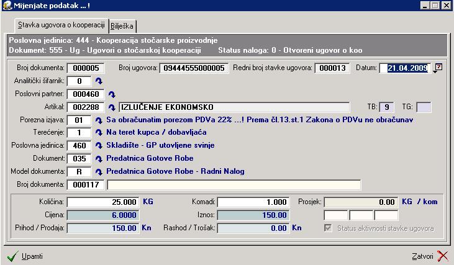Screen dimensions: 454x265
Task: Click lookup arrow next to Porezna izjava
Action: click(99, 120)
